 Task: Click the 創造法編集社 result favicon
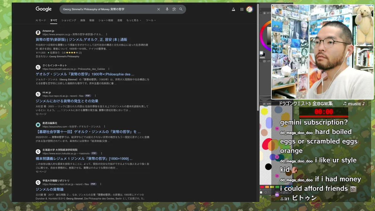(38, 125)
